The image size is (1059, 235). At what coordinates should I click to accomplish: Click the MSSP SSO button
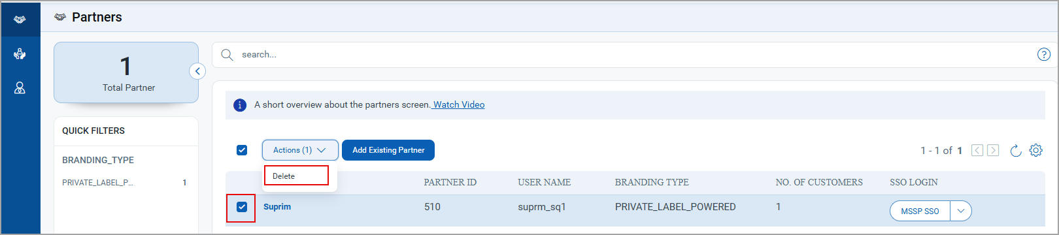[920, 211]
